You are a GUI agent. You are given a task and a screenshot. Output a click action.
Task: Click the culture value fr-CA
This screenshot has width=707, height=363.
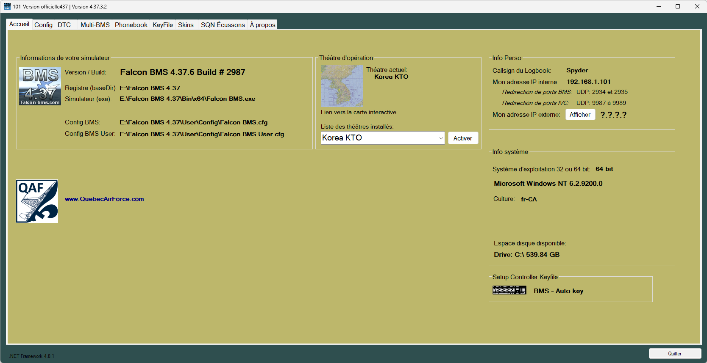point(529,199)
